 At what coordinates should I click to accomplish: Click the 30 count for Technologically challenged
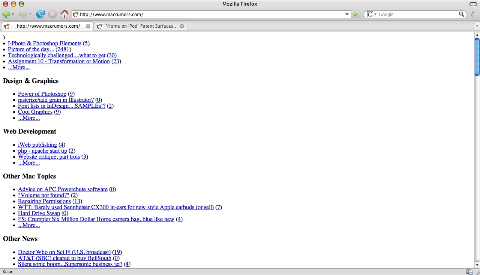coord(112,55)
